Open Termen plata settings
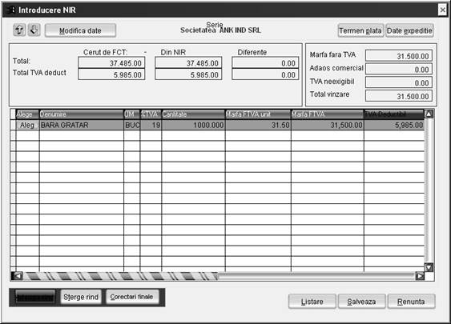Image resolution: width=451 pixels, height=324 pixels. pos(360,30)
